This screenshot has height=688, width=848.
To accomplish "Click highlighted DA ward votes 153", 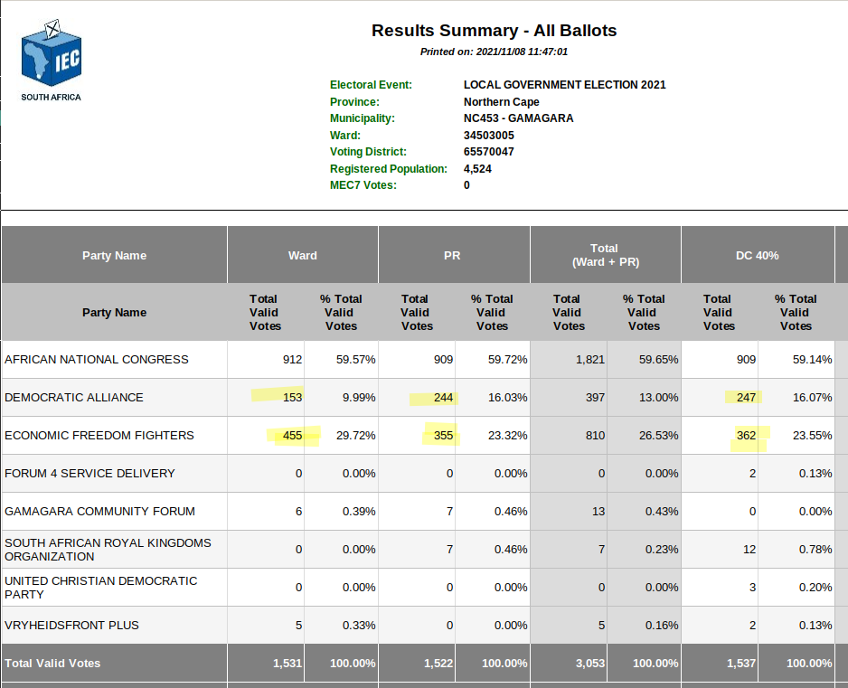I will click(x=292, y=397).
